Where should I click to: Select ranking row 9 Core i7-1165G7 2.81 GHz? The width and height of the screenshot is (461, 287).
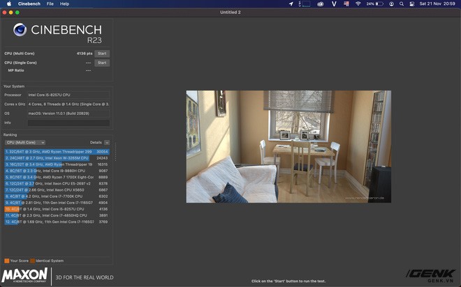[57, 203]
